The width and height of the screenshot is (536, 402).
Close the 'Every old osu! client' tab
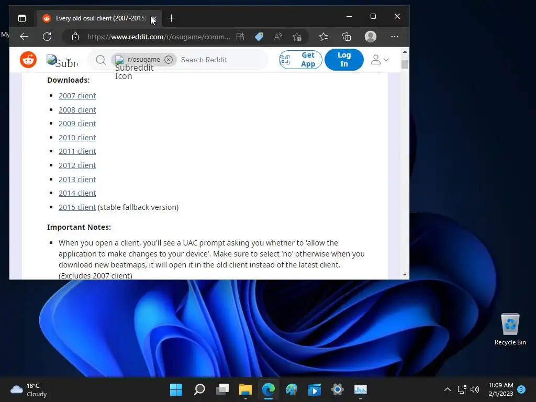click(x=153, y=18)
